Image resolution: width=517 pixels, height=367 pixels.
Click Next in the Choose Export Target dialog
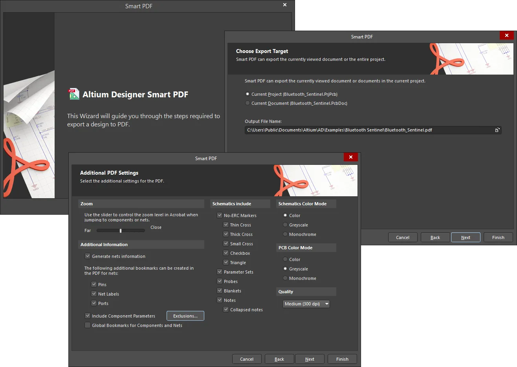pos(466,237)
